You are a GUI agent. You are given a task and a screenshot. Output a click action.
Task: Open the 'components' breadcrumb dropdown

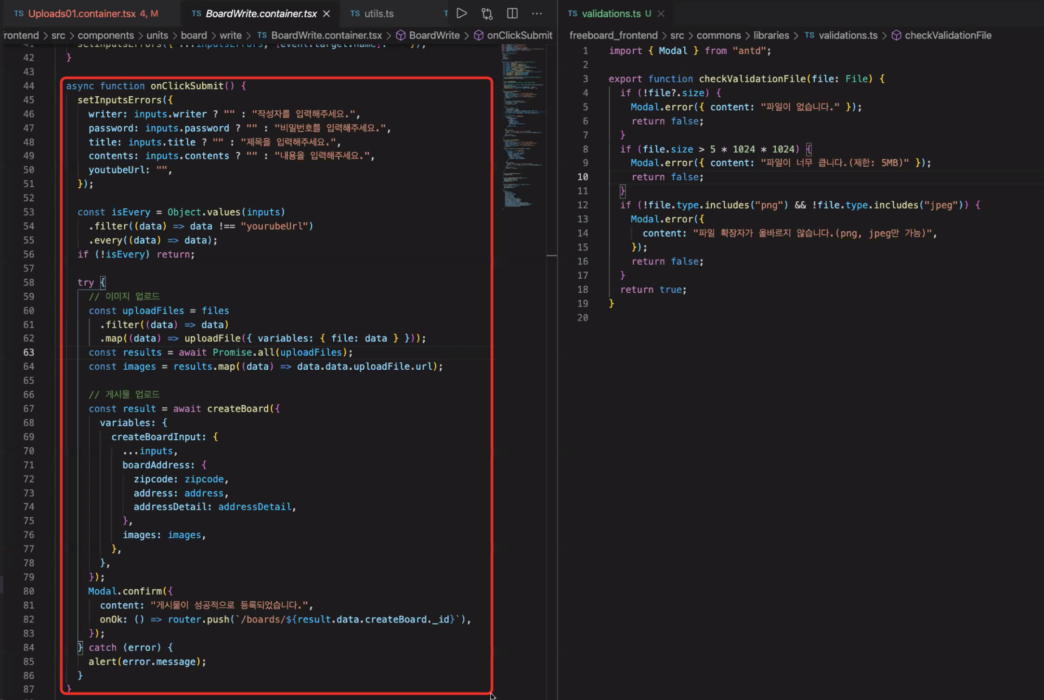105,35
